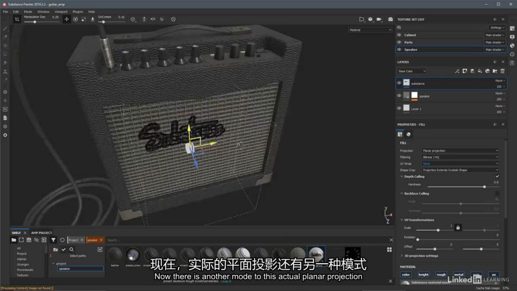
Task: Click the shelf folder icon
Action: point(14,240)
